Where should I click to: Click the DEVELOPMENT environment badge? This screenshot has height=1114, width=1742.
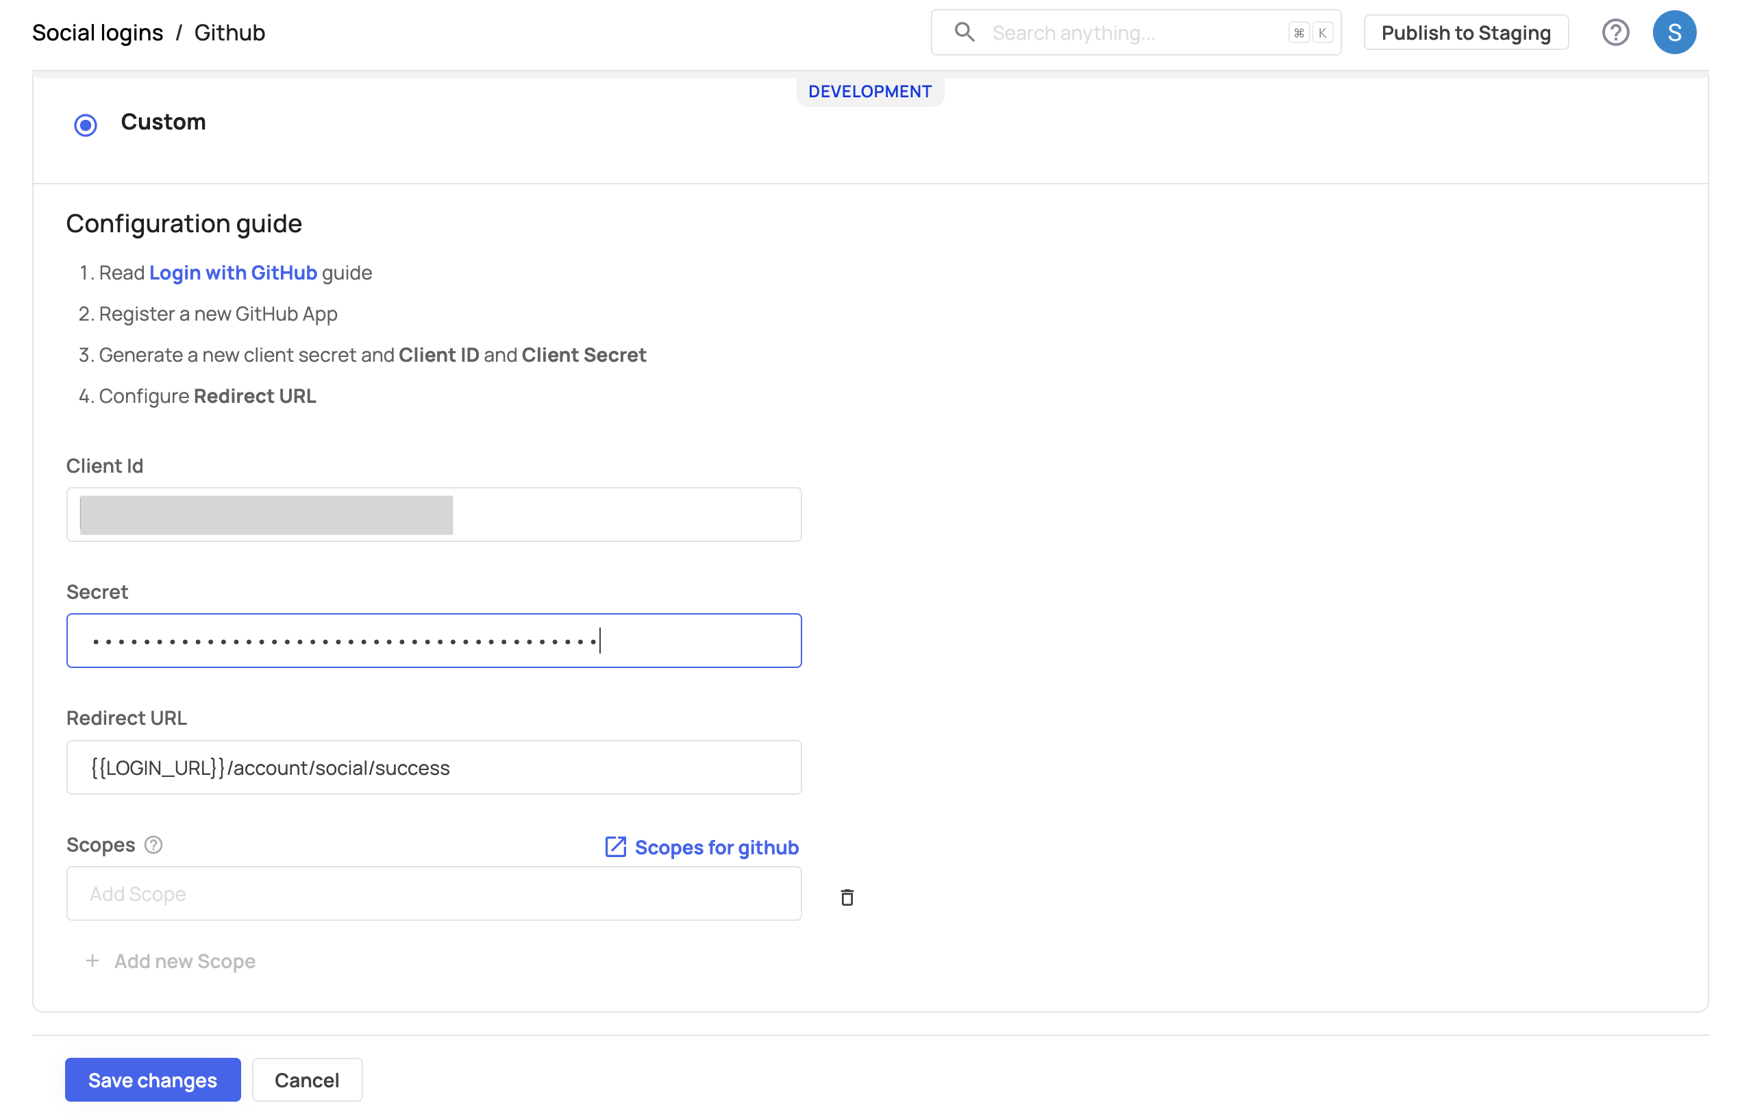[869, 92]
